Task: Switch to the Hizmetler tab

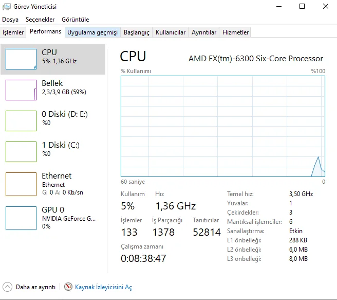Action: [235, 32]
